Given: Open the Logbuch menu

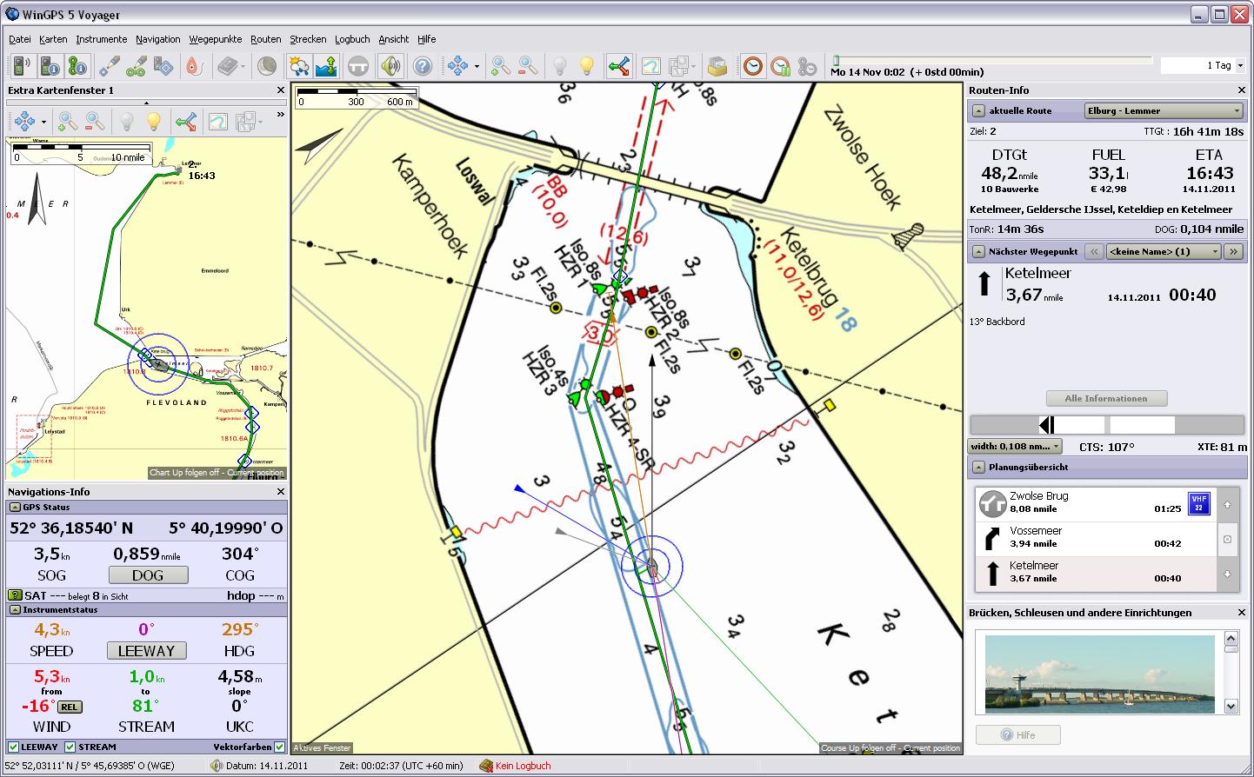Looking at the screenshot, I should coord(352,39).
